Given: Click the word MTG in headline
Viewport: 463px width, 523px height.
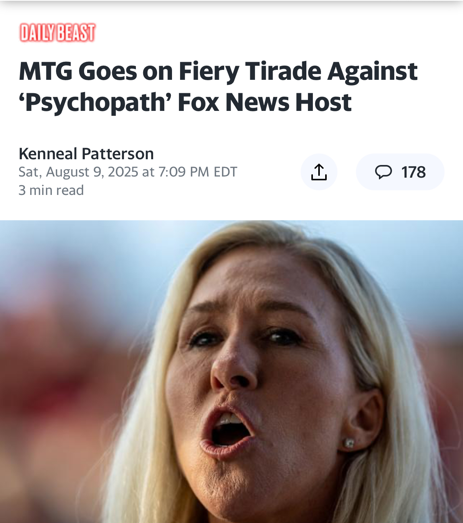Looking at the screenshot, I should pyautogui.click(x=45, y=71).
